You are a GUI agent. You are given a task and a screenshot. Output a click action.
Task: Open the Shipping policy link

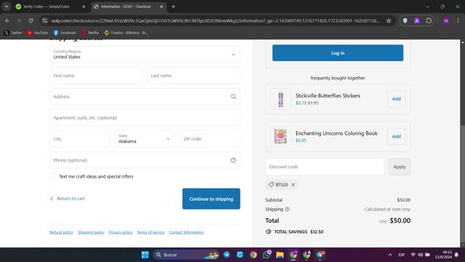click(91, 232)
